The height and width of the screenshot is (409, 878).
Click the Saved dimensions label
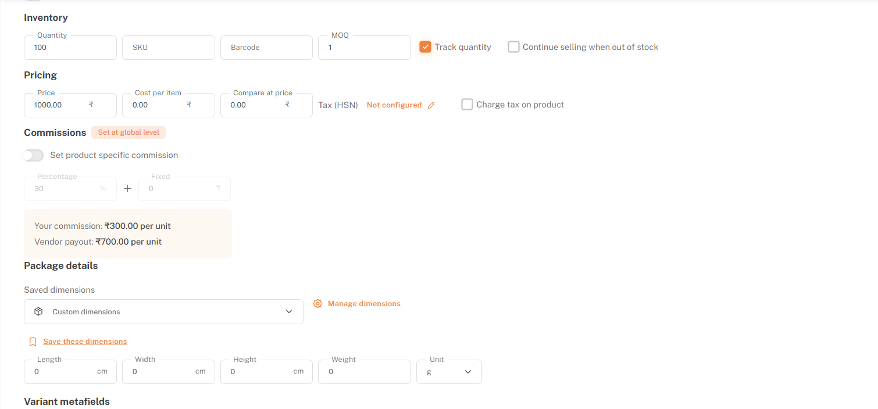tap(59, 290)
